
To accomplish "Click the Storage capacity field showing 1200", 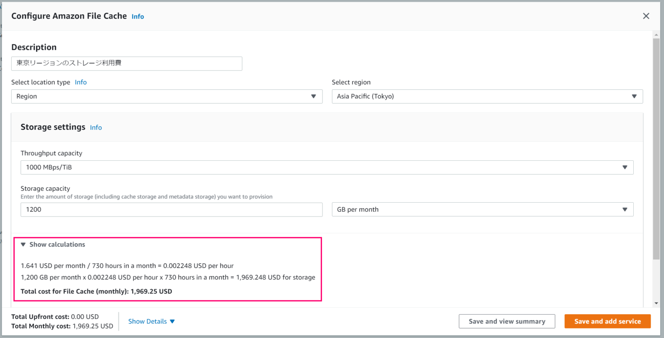I will [x=171, y=209].
